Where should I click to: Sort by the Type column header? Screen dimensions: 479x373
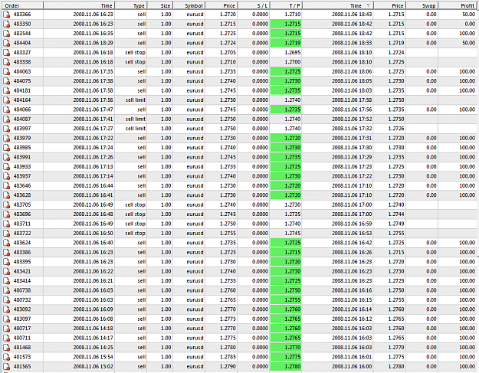click(x=131, y=5)
